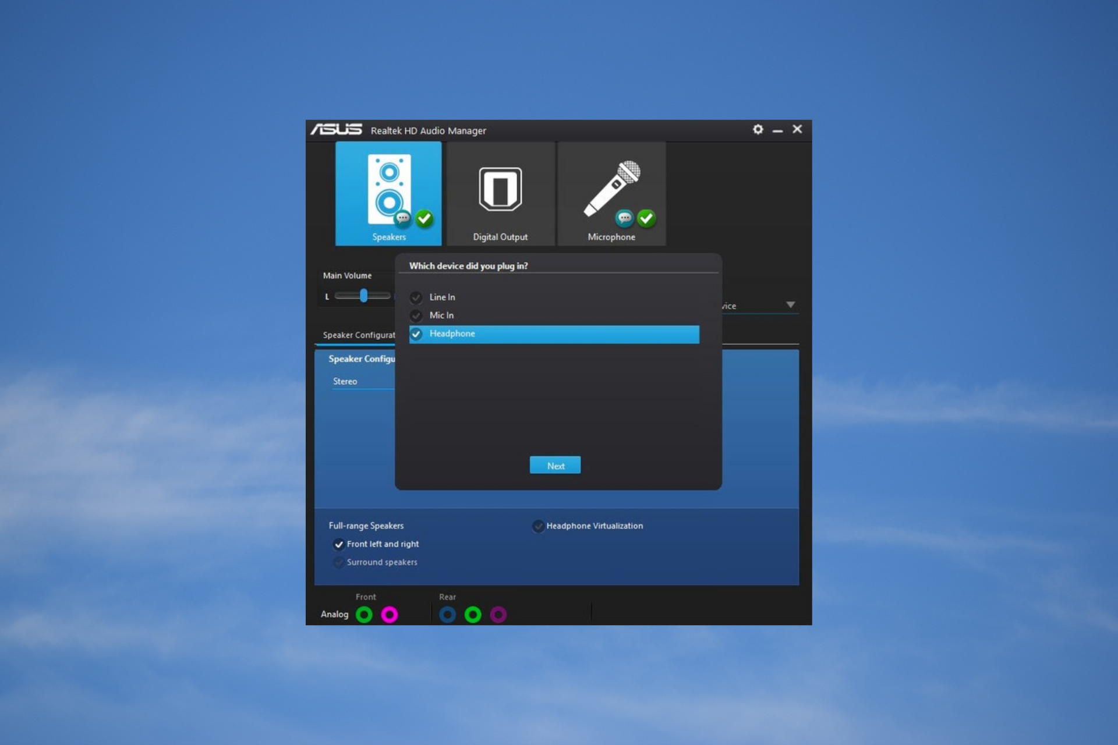Click the front pink analog jack
The height and width of the screenshot is (745, 1118).
(390, 614)
